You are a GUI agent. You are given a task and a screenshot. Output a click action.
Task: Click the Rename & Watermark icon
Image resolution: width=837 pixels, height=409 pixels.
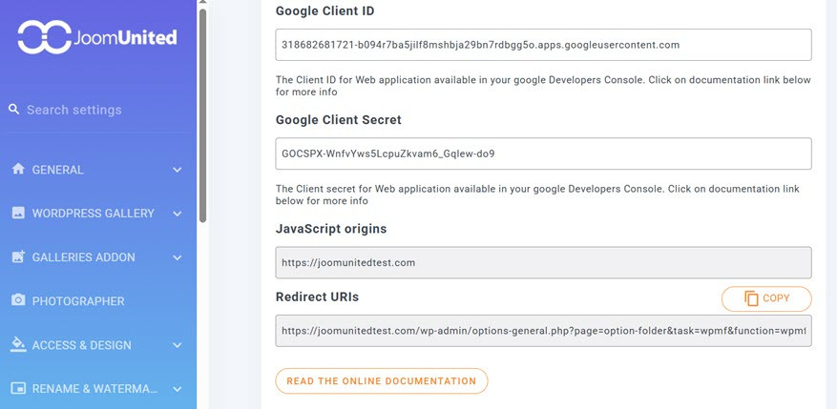18,388
